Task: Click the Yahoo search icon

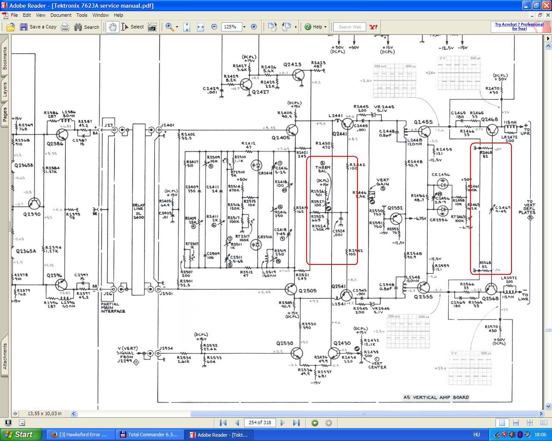Action: click(x=373, y=27)
